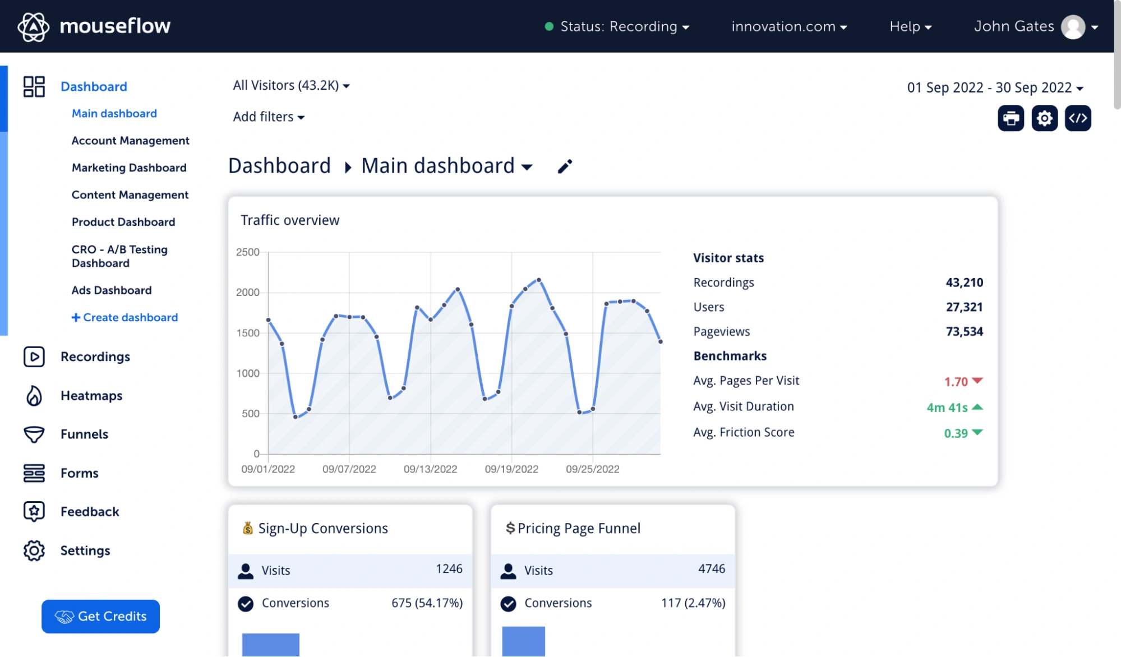Open the John Gates profile avatar

[x=1073, y=26]
